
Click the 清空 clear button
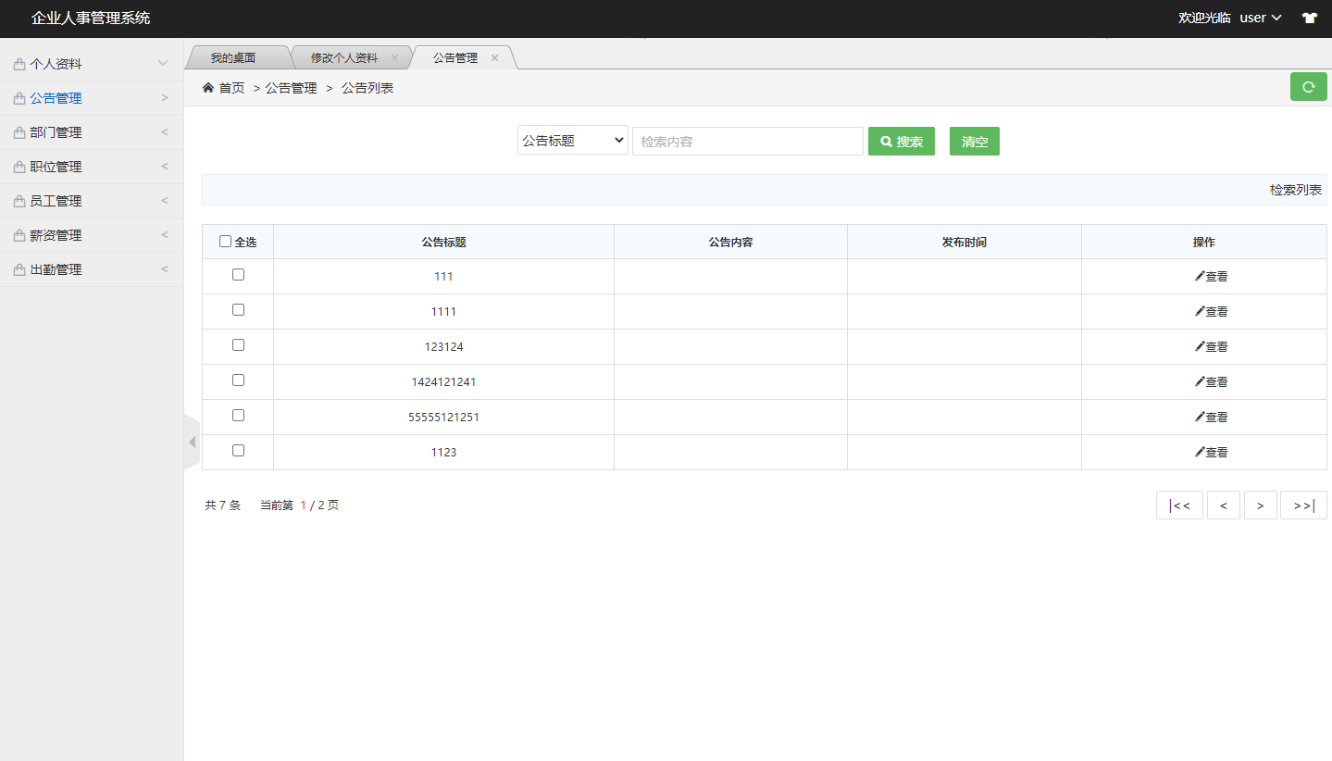pos(974,142)
